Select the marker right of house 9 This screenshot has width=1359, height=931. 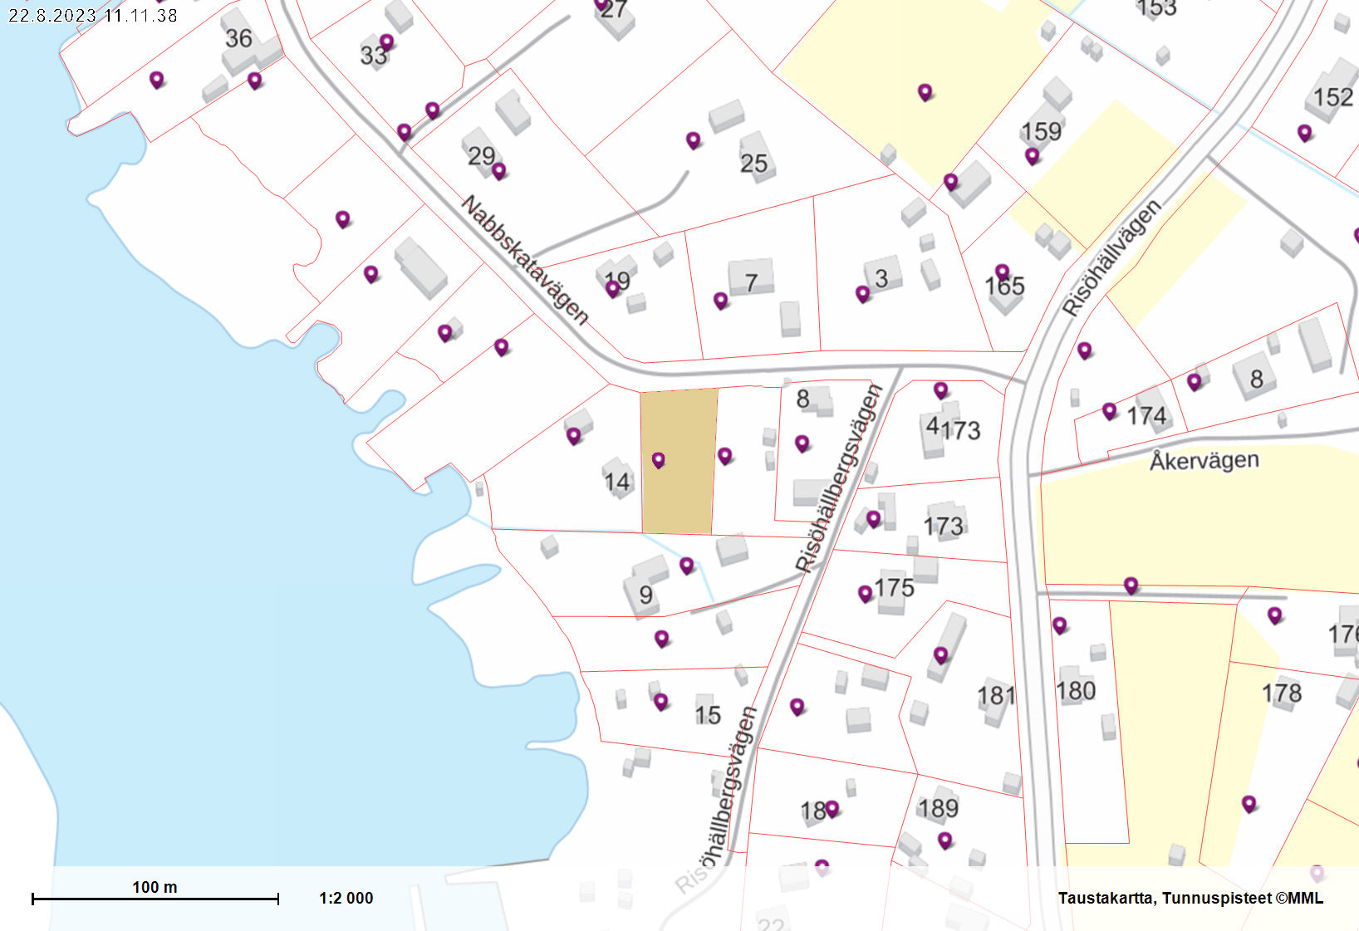pyautogui.click(x=686, y=566)
